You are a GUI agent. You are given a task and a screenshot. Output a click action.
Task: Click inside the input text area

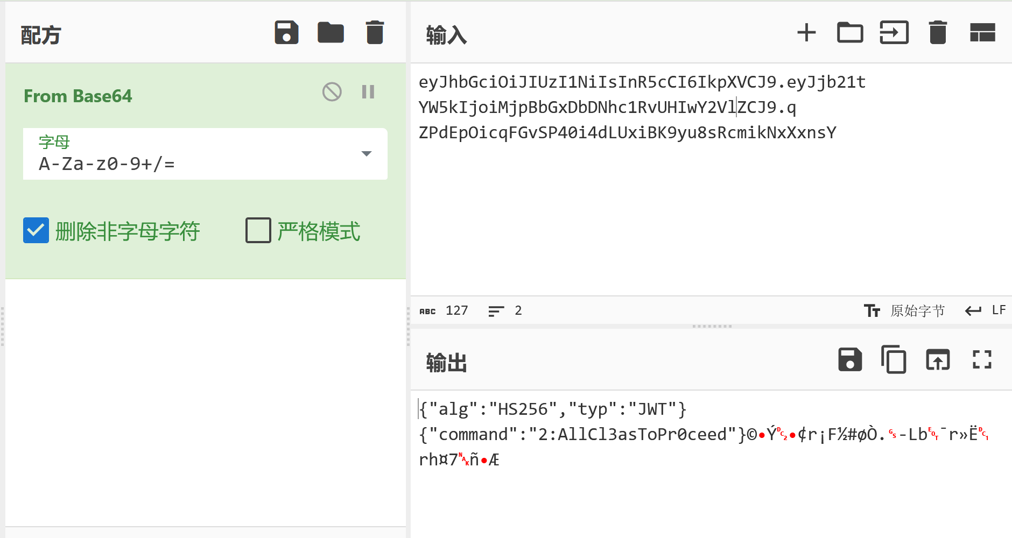[x=711, y=179]
